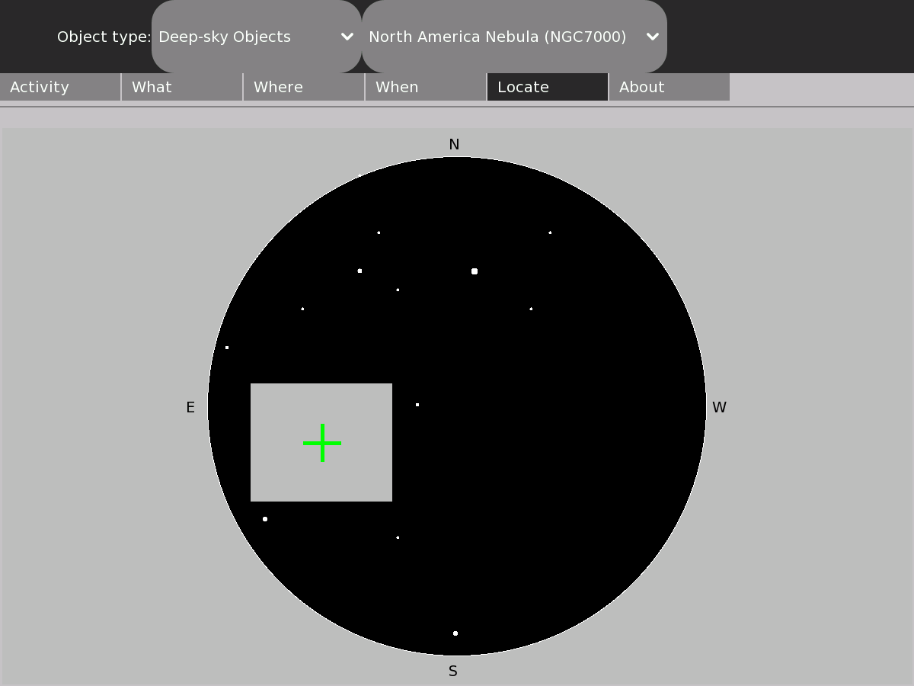This screenshot has width=914, height=686.
Task: Open the Deep-sky Objects type dropdown
Action: (x=256, y=37)
